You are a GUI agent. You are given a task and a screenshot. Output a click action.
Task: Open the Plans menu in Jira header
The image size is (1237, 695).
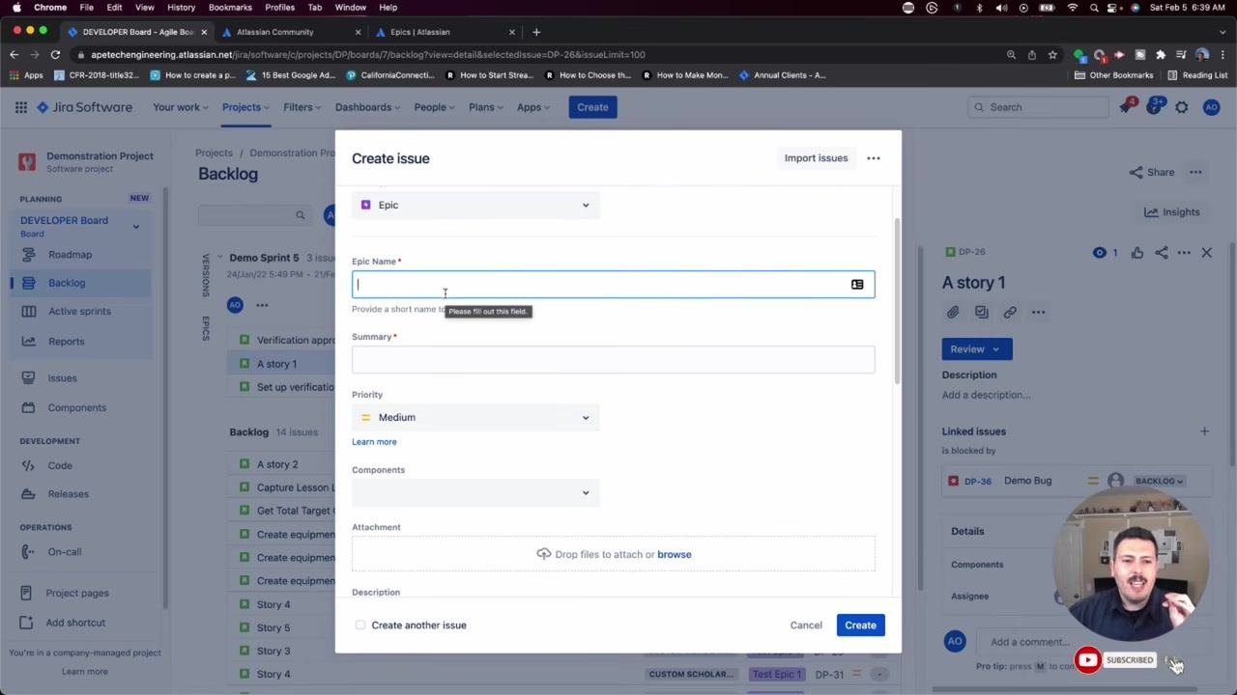(x=486, y=107)
